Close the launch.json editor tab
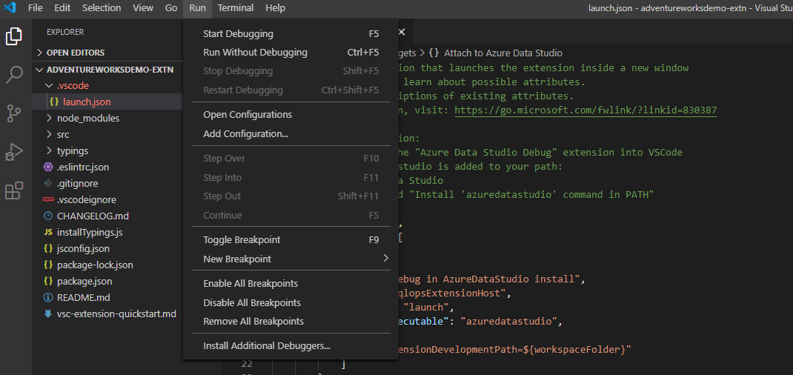 pyautogui.click(x=402, y=32)
